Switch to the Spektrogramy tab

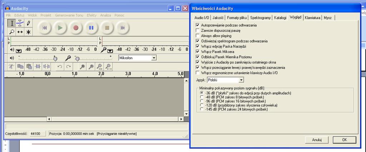coord(260,18)
